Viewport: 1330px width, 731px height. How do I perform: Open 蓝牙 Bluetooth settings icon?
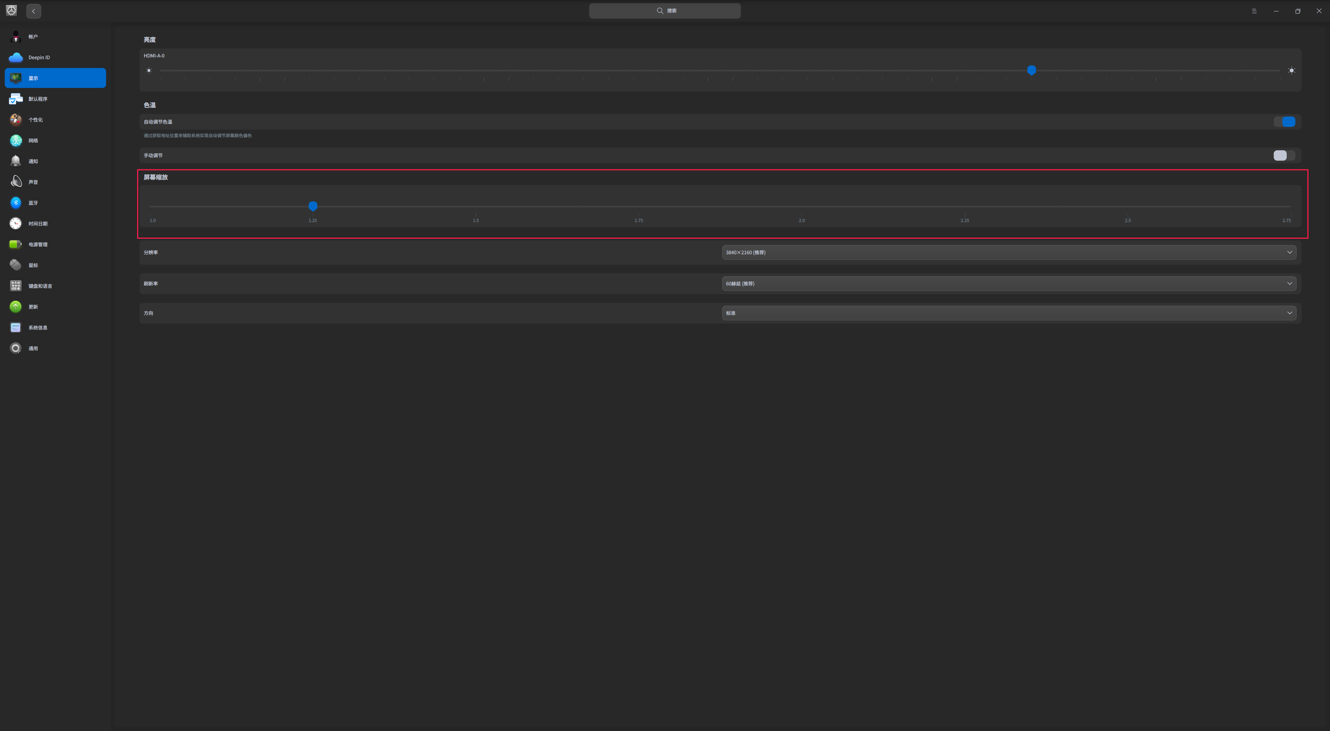(x=16, y=203)
